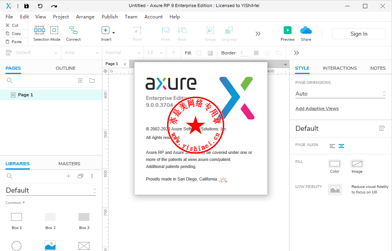Switch to the NOTES tab
The image size is (392, 251).
tap(378, 68)
